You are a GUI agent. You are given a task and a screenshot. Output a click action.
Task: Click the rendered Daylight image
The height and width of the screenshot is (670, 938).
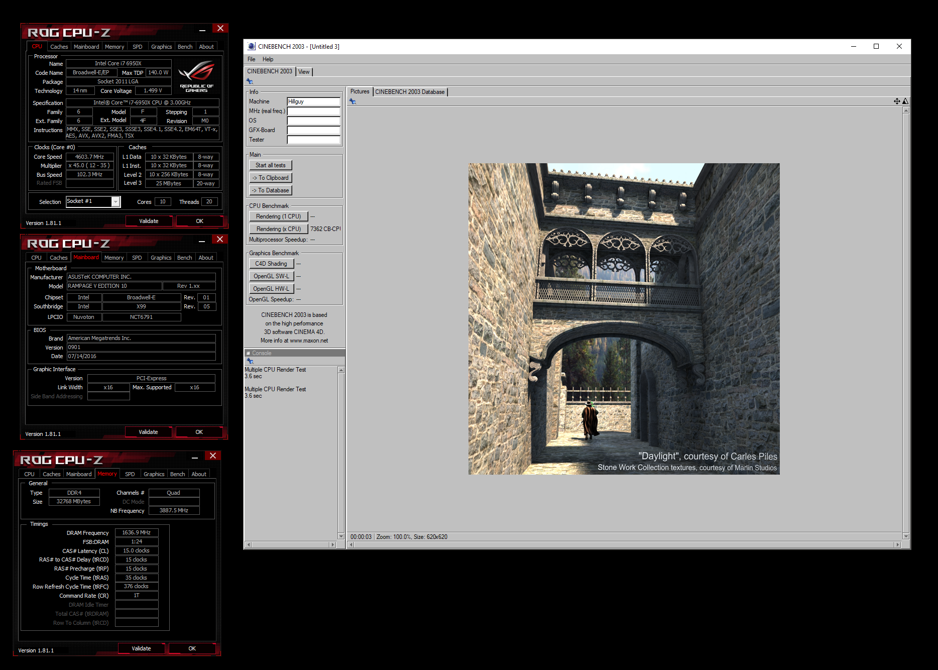point(624,319)
